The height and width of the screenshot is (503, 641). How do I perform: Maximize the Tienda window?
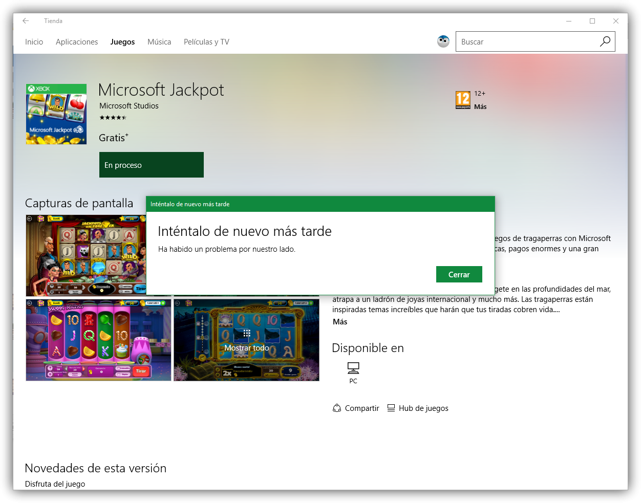(x=592, y=21)
